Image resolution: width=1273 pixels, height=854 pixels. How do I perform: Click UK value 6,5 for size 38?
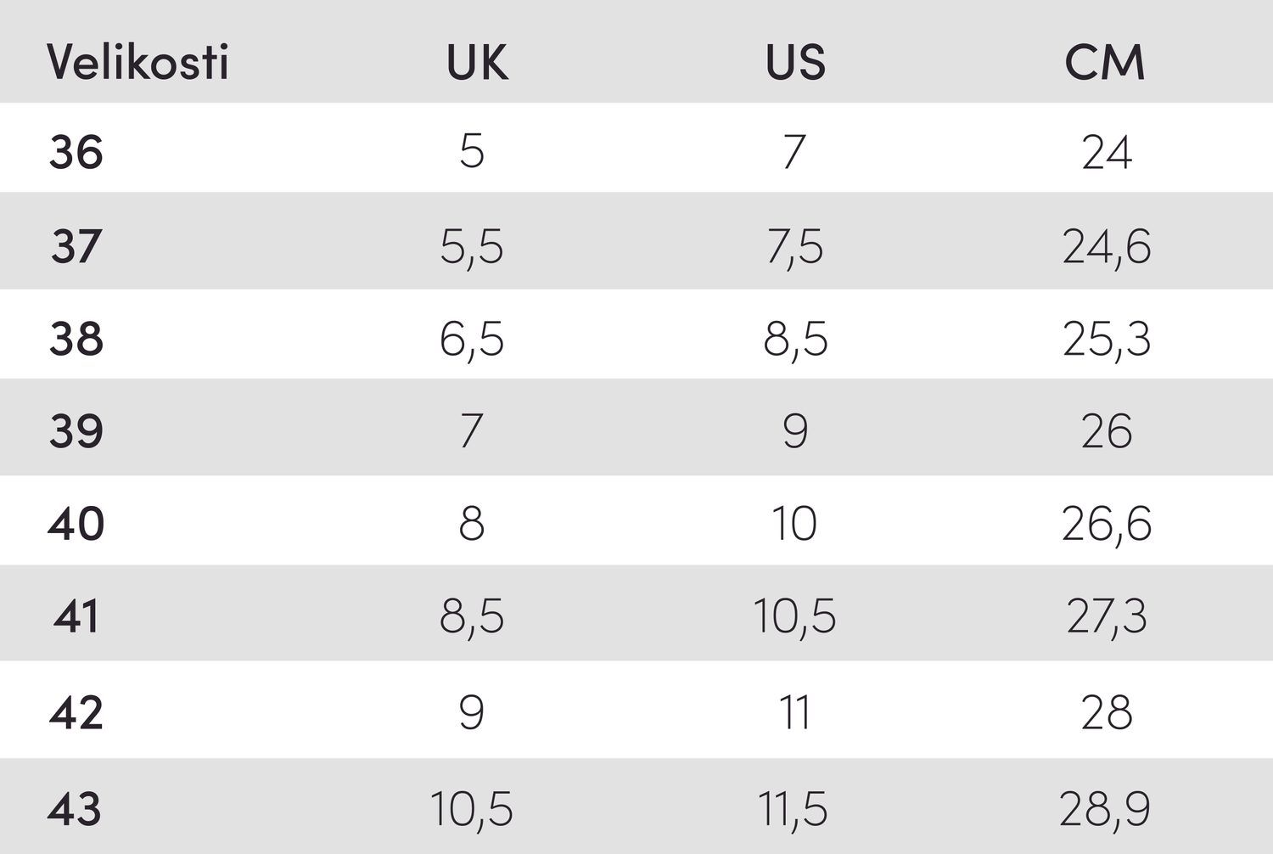click(472, 339)
